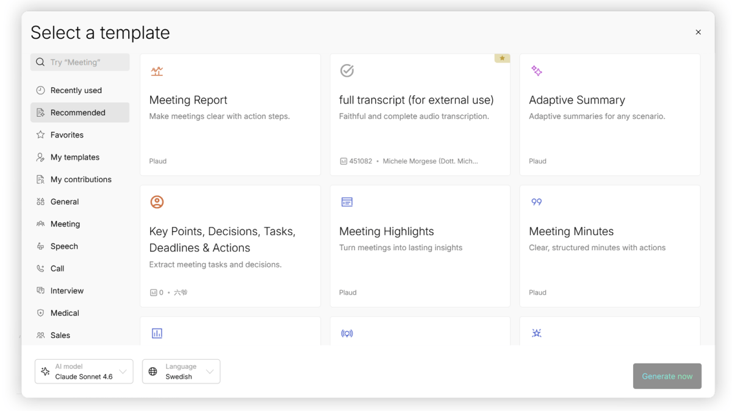Select the Call category

[80, 269]
